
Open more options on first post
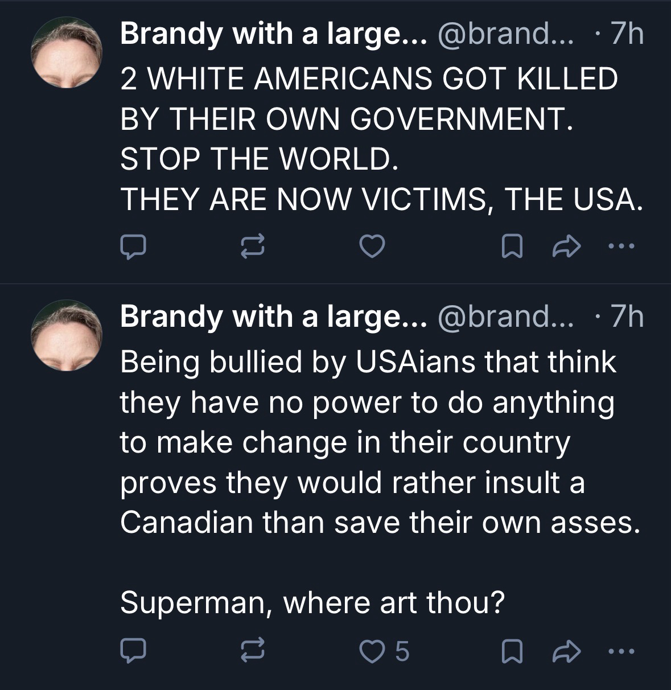(619, 246)
